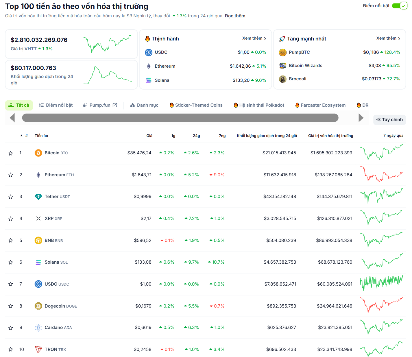The image size is (412, 357).
Task: Open the Sticker-Themed Coins tab
Action: [x=196, y=105]
